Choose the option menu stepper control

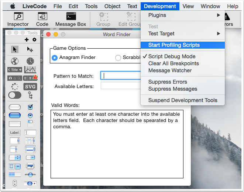[15, 157]
